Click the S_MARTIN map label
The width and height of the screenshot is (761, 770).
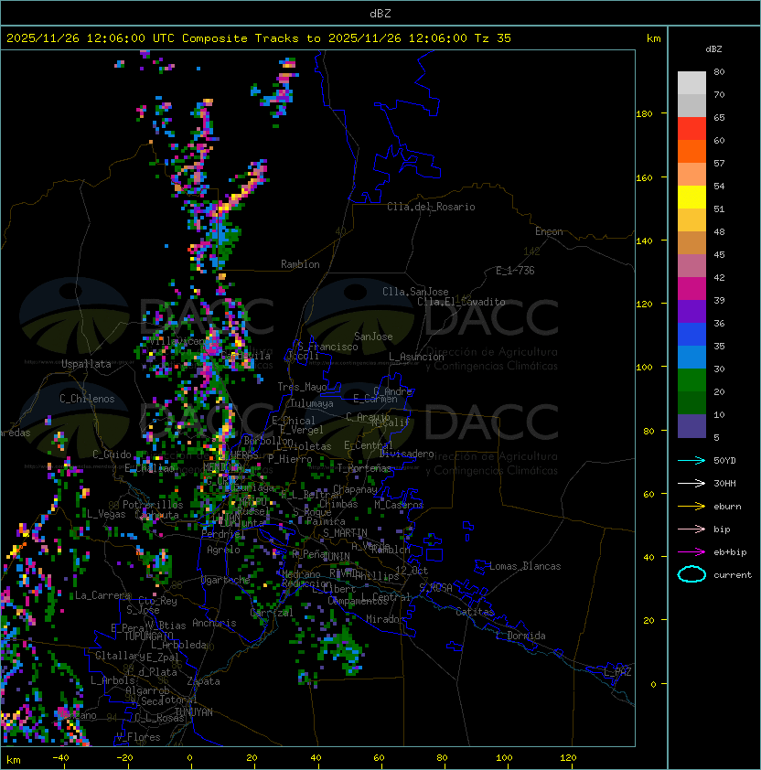click(345, 532)
